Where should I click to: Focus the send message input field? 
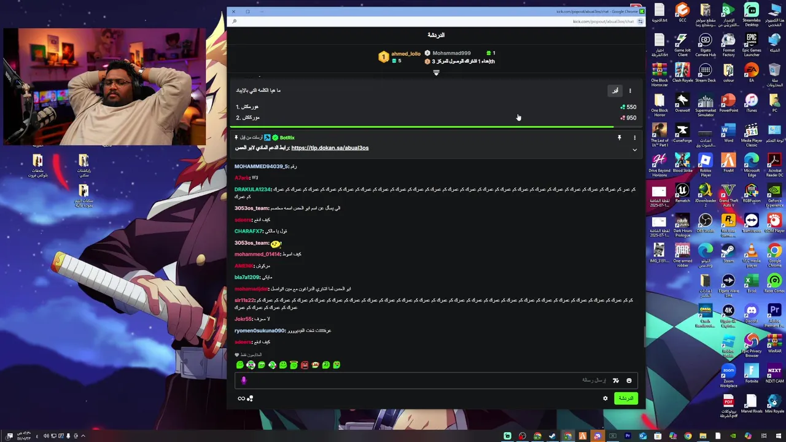[x=436, y=381]
